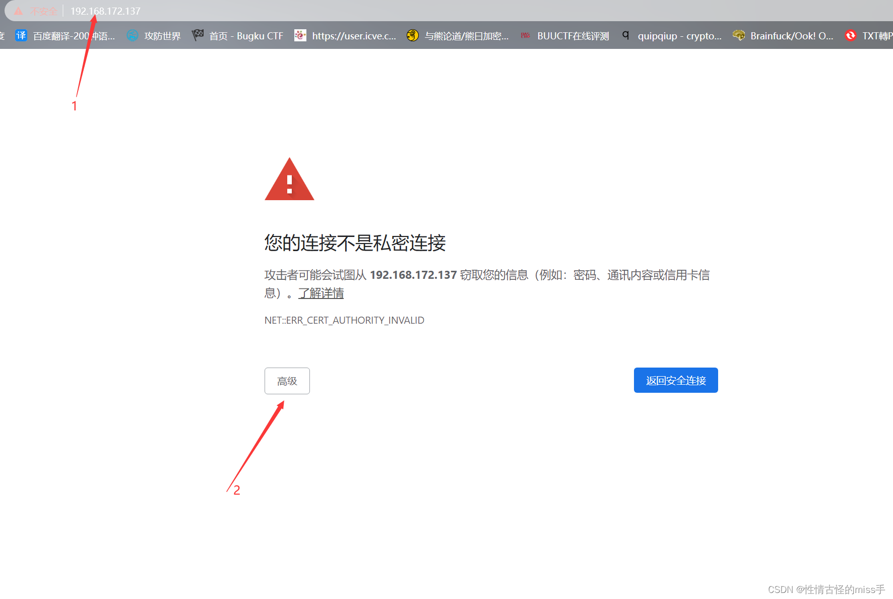Viewport: 893px width, 599px height.
Task: Open the 与熊论道/熊日加密 bear icon
Action: click(x=412, y=35)
